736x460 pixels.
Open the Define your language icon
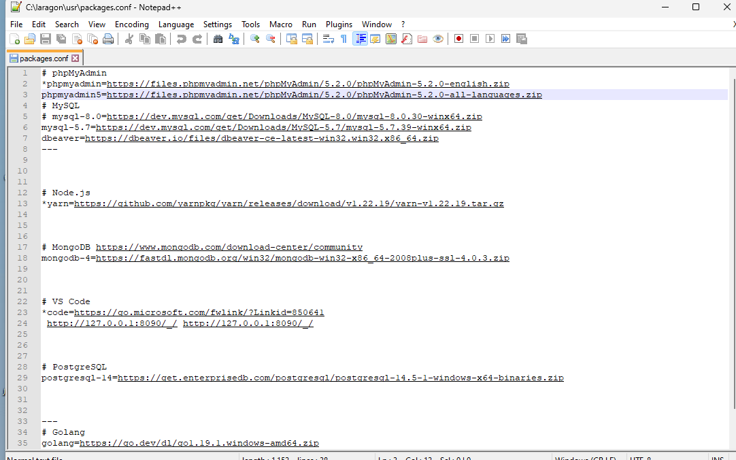pyautogui.click(x=375, y=39)
